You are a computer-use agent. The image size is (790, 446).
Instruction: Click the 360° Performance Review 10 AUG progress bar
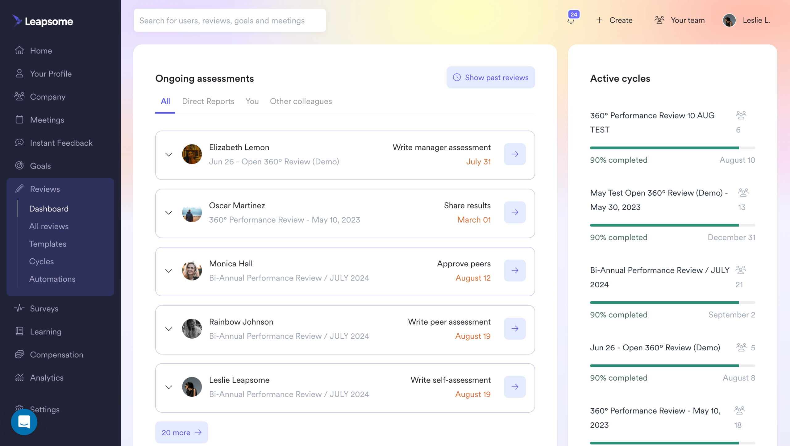tap(672, 148)
